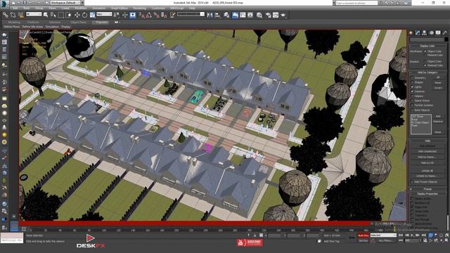Toggle the Lights hide category checkbox
Viewport: 450px width, 253px height.
click(413, 87)
